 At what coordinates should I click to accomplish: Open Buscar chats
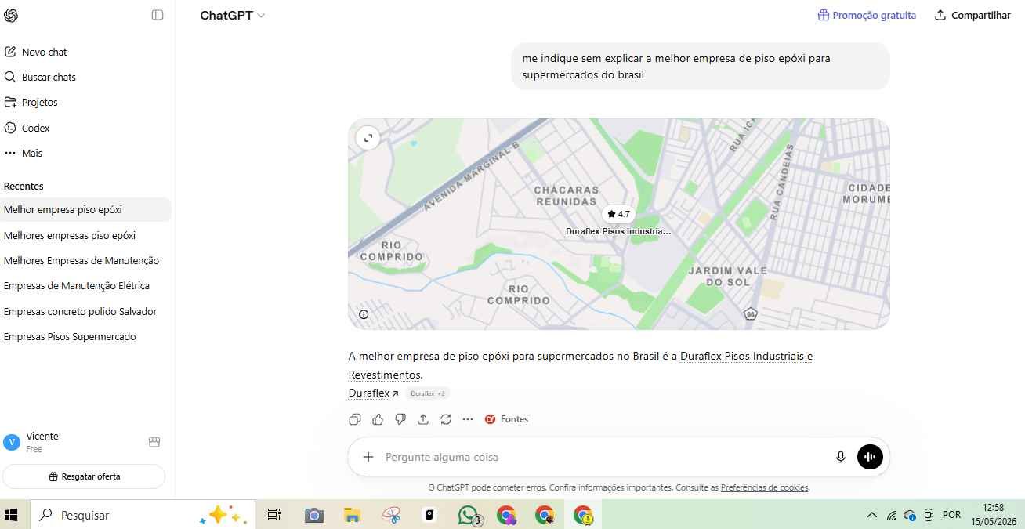pyautogui.click(x=40, y=77)
